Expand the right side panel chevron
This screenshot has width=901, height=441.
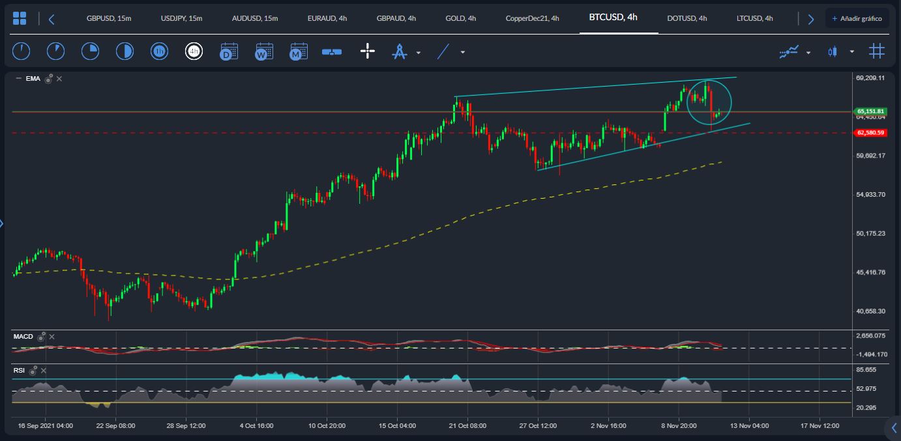894,428
